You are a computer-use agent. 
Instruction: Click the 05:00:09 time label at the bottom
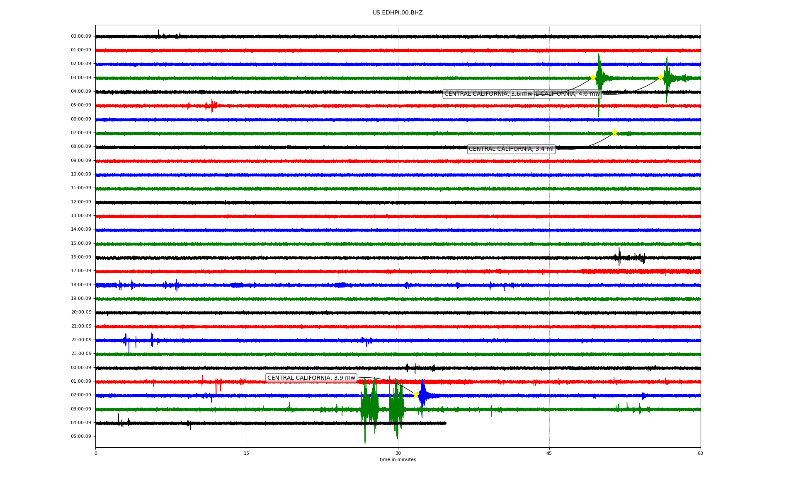[81, 437]
